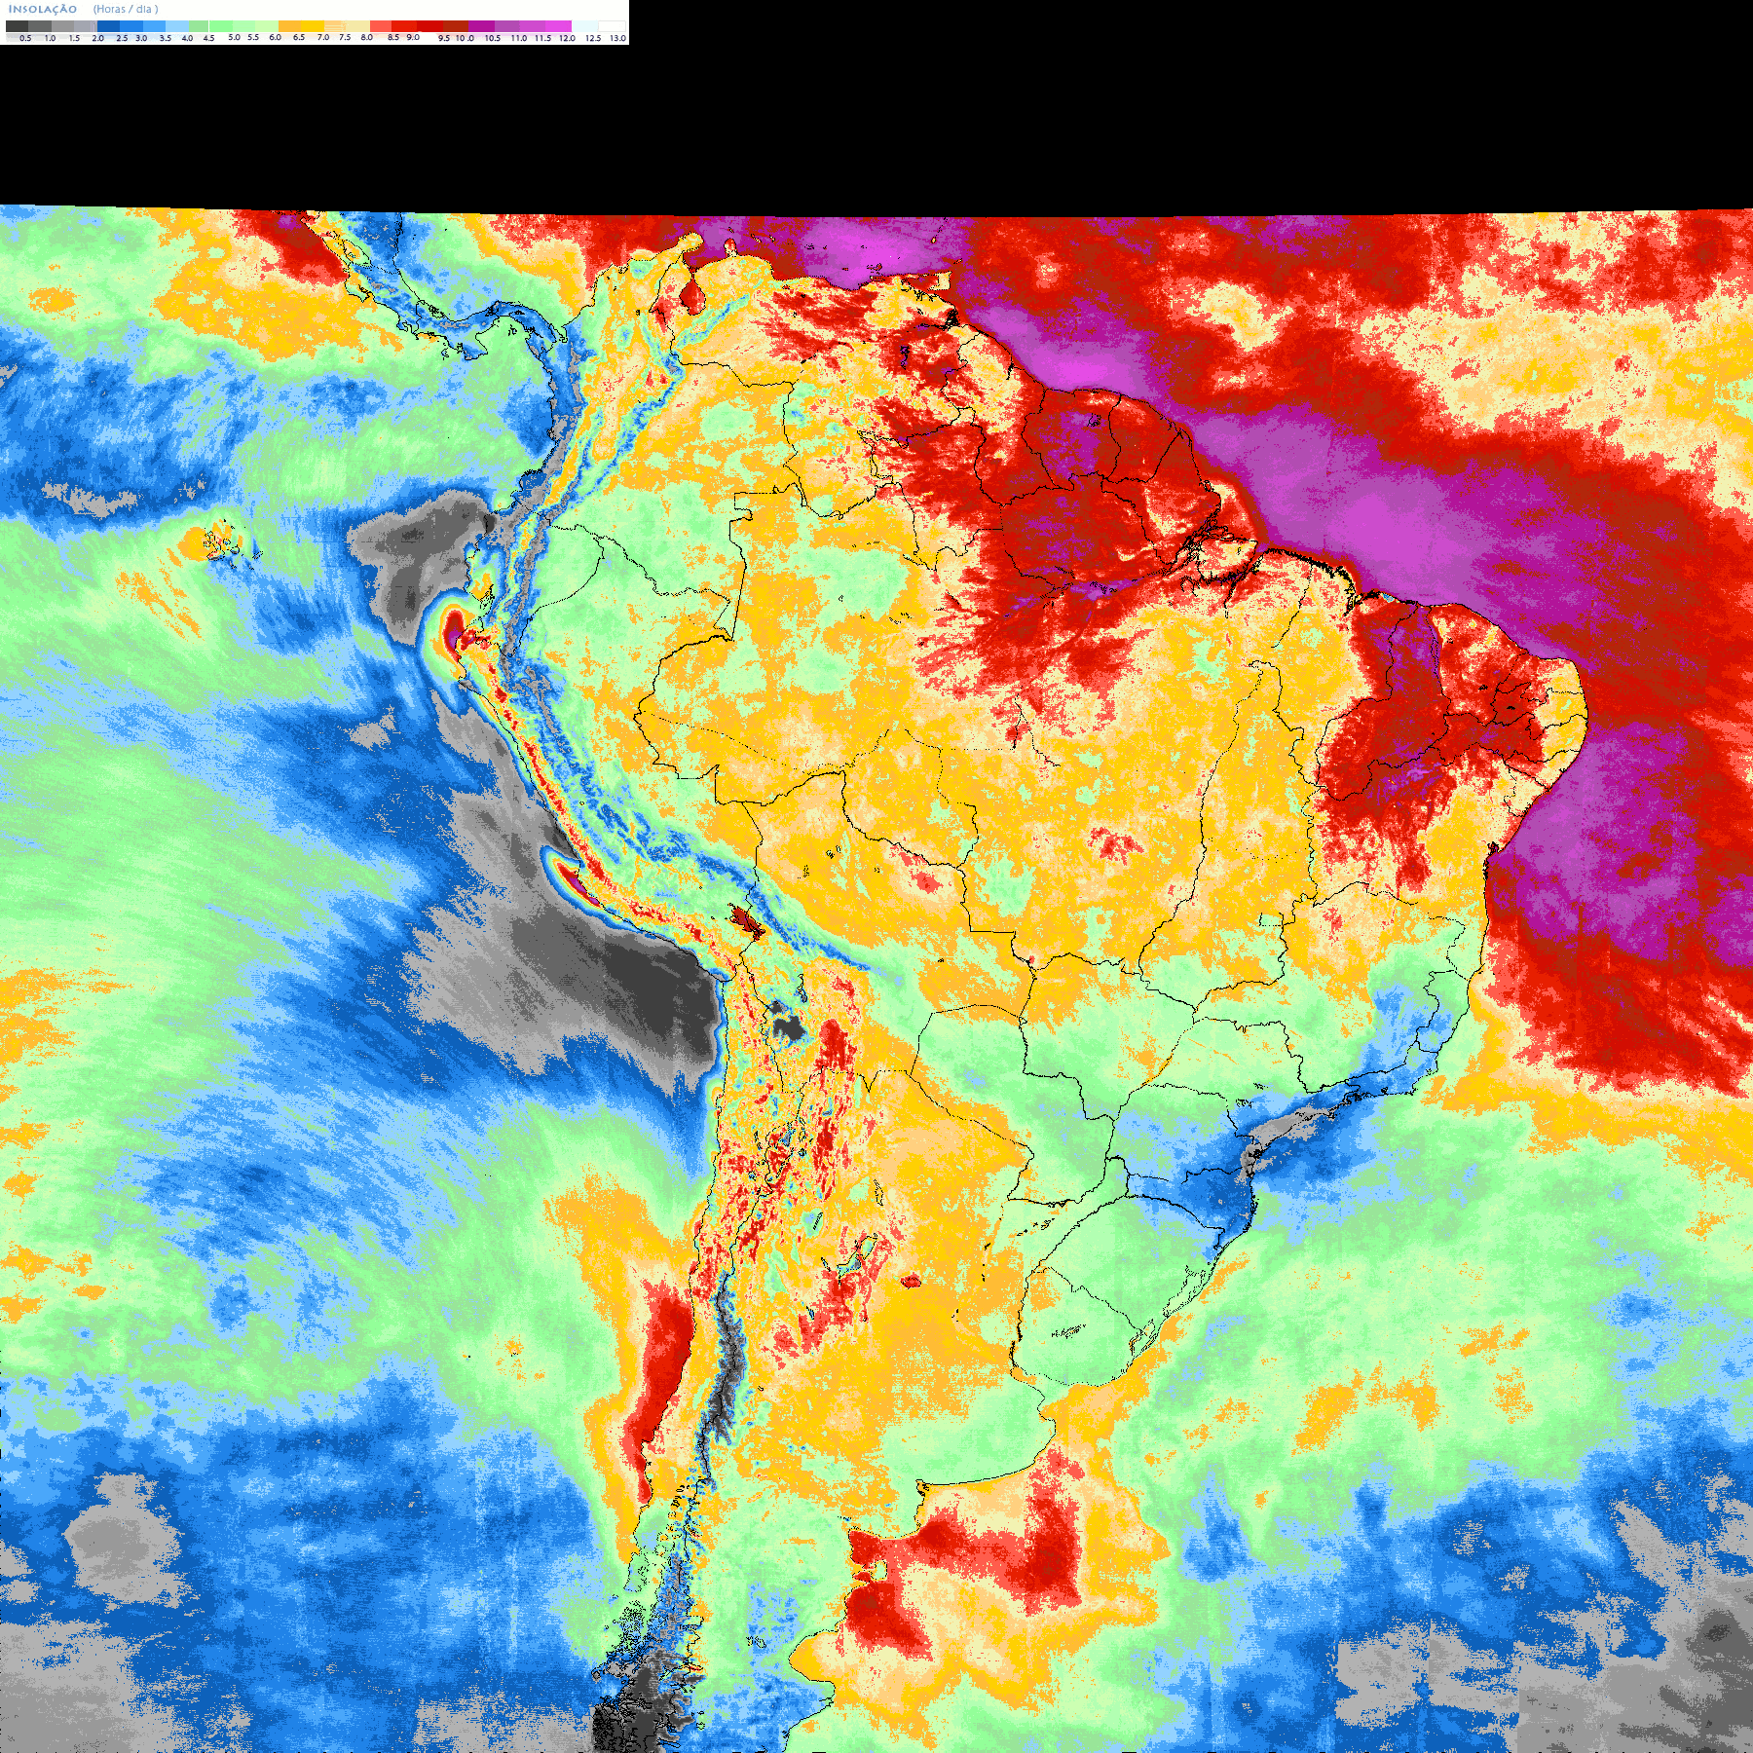The width and height of the screenshot is (1753, 1753).
Task: Click the 5.5 legend value
Action: pos(253,37)
